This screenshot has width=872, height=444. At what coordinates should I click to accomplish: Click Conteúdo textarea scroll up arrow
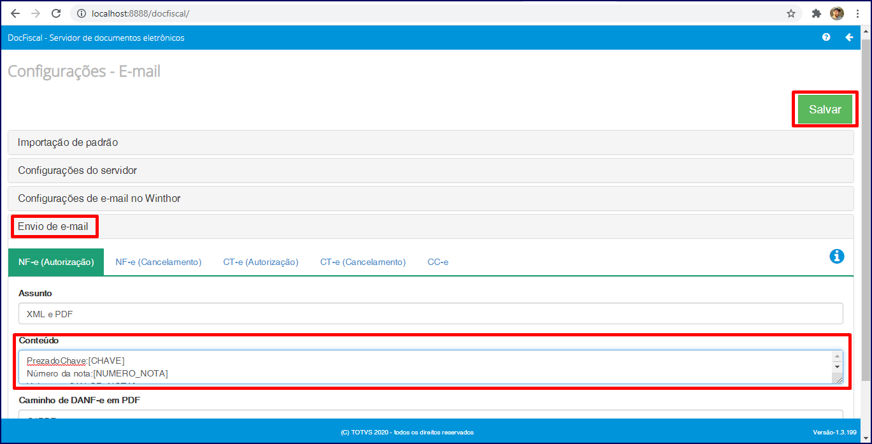(x=837, y=356)
